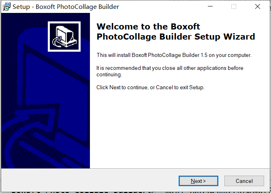Click the empty white area below instructions
The height and width of the screenshot is (193, 271).
pyautogui.click(x=180, y=129)
